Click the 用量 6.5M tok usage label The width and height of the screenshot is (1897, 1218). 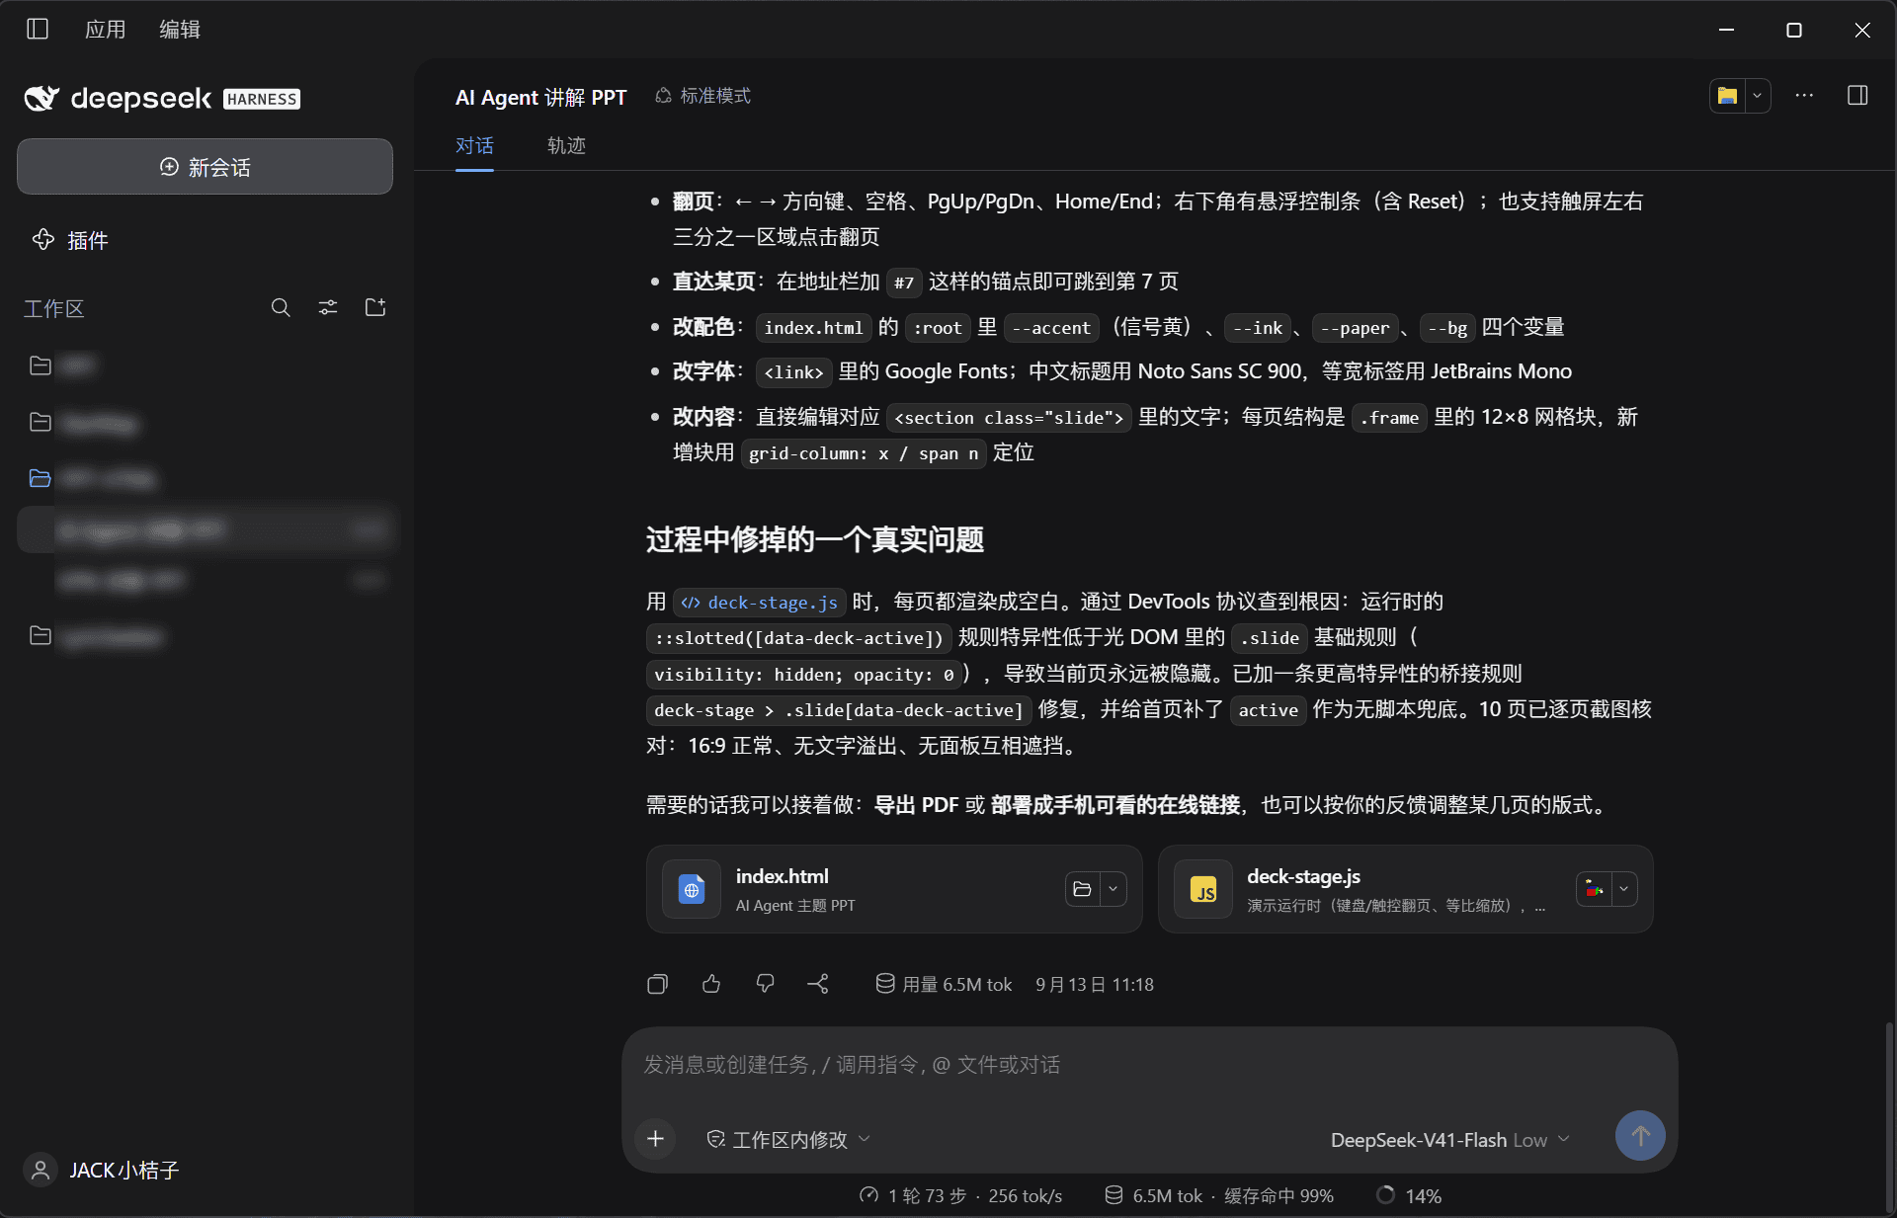944,984
